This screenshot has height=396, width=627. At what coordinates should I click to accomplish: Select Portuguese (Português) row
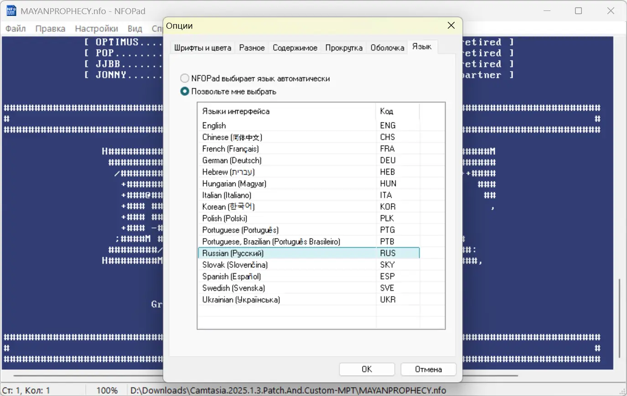tap(309, 230)
